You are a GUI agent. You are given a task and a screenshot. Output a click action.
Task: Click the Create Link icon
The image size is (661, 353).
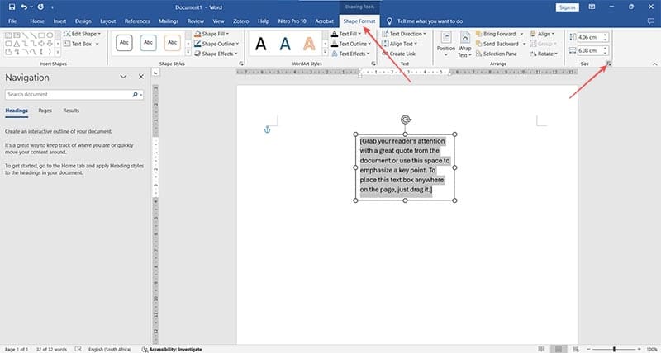click(x=401, y=53)
